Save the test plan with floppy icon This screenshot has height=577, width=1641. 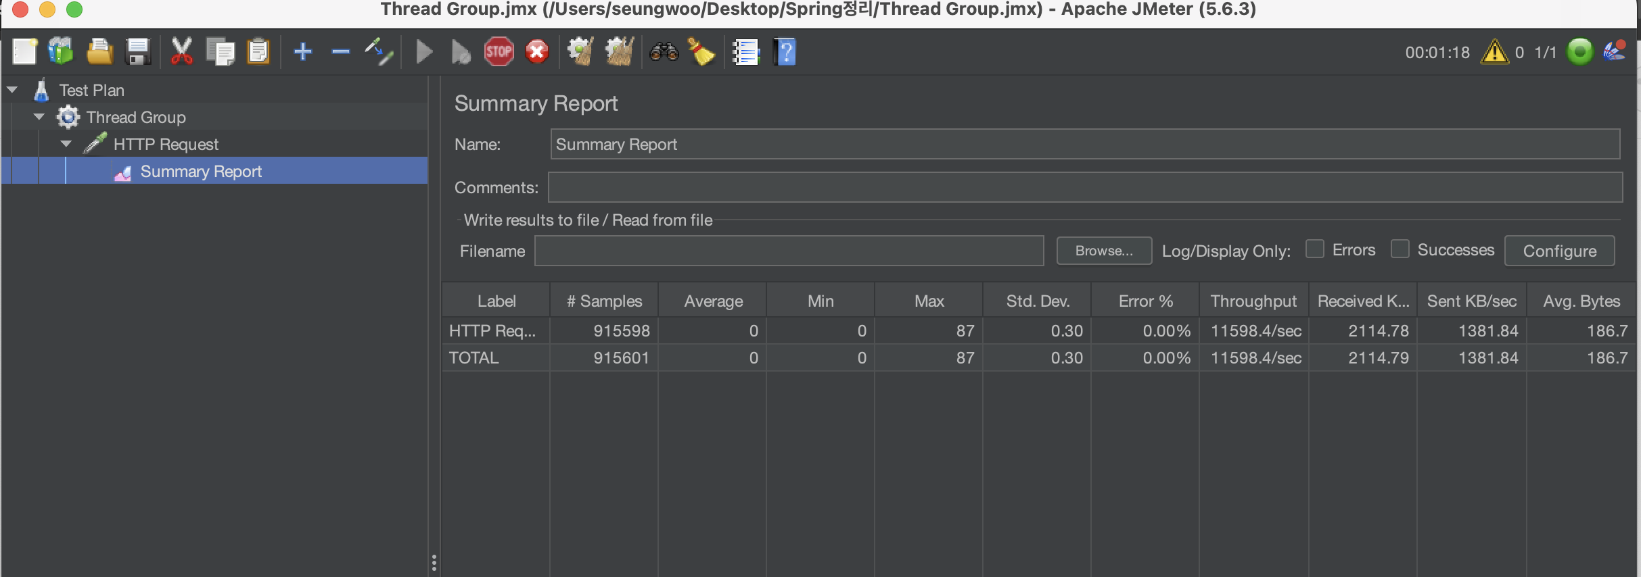pos(138,51)
